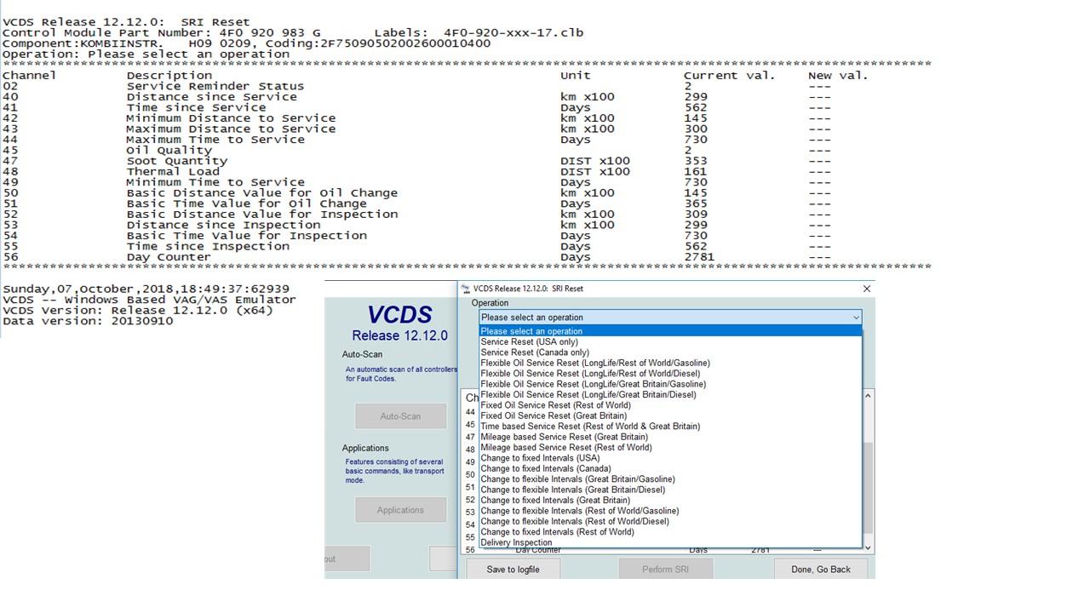Click the VCDS Release 12.12.0 logo text

coord(399,324)
